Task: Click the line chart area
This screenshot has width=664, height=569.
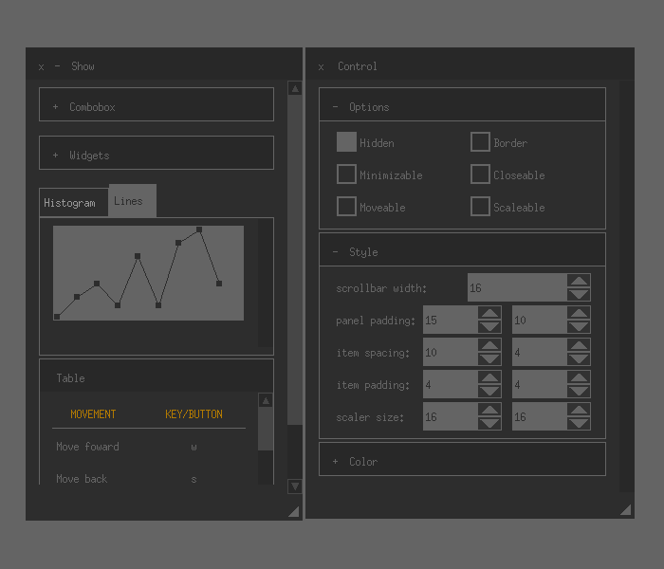Action: point(148,273)
